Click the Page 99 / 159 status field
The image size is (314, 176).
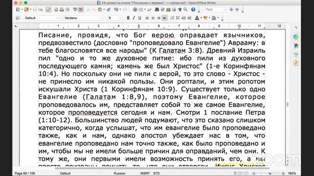pos(25,173)
